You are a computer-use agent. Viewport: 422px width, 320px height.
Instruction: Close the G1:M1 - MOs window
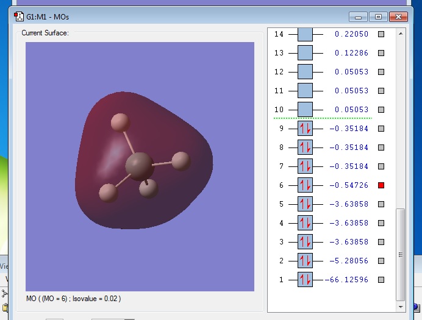tap(398, 17)
